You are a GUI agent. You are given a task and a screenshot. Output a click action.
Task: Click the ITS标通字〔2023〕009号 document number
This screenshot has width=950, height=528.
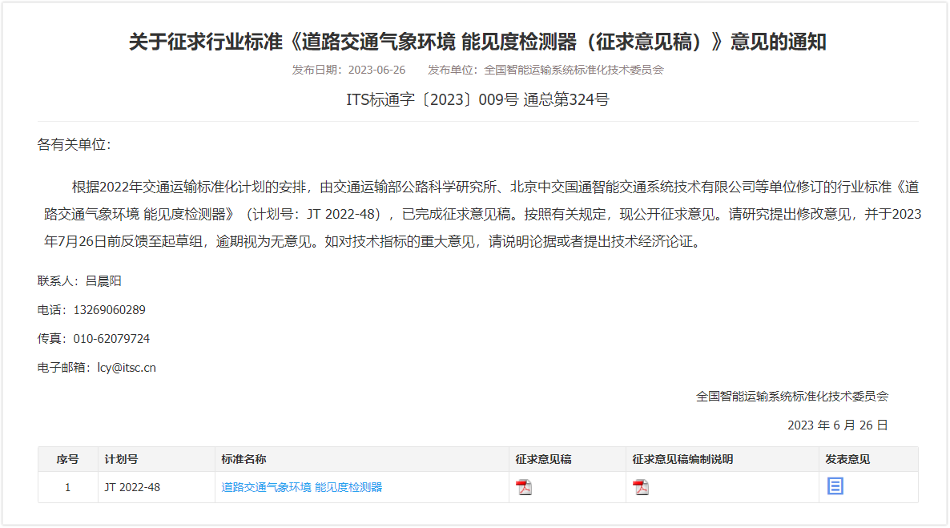tap(432, 99)
